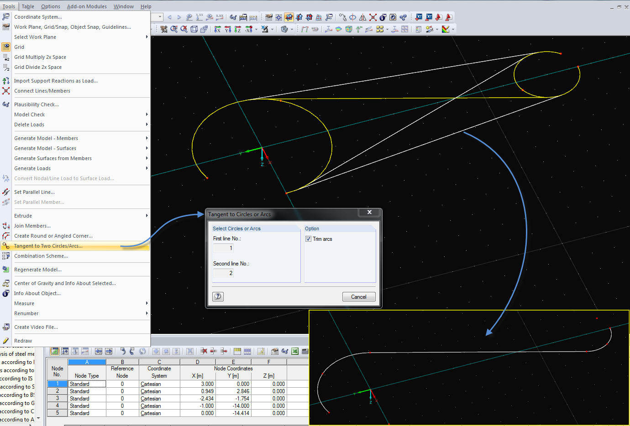Open the Add-on Modules menu
The image size is (630, 426).
pos(87,6)
